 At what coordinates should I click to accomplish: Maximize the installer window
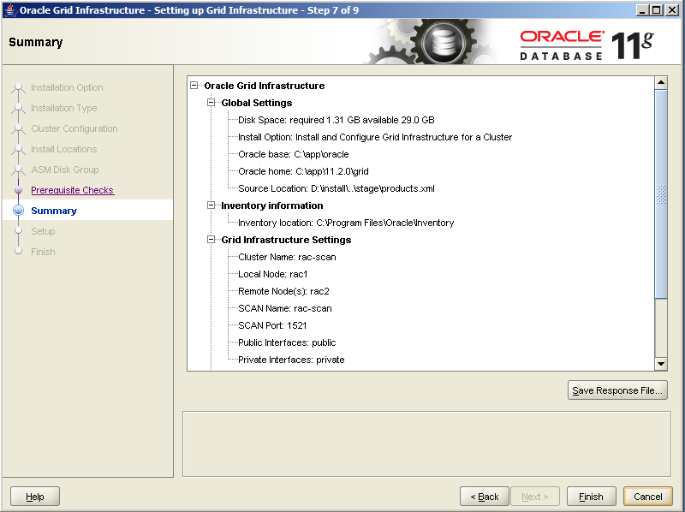657,9
